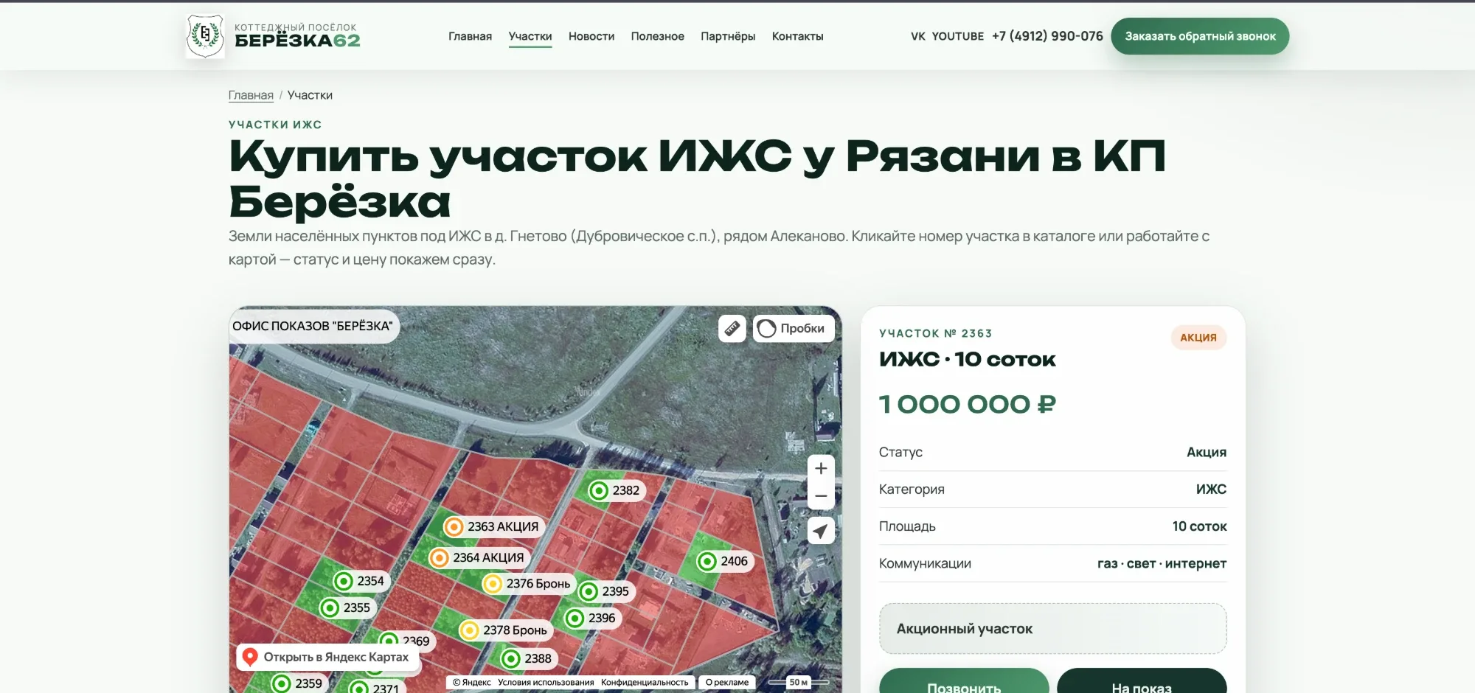Click the geolocation arrow button on map

(x=821, y=531)
